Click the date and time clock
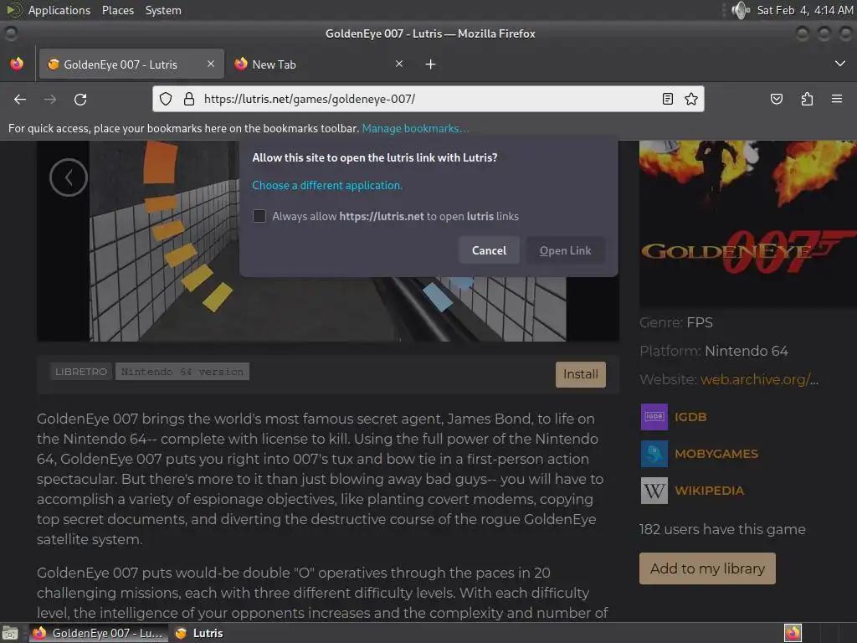The width and height of the screenshot is (857, 643). 805,10
